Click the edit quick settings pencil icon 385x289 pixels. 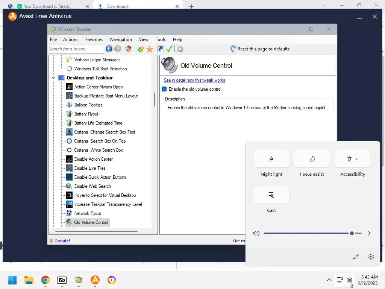(356, 257)
